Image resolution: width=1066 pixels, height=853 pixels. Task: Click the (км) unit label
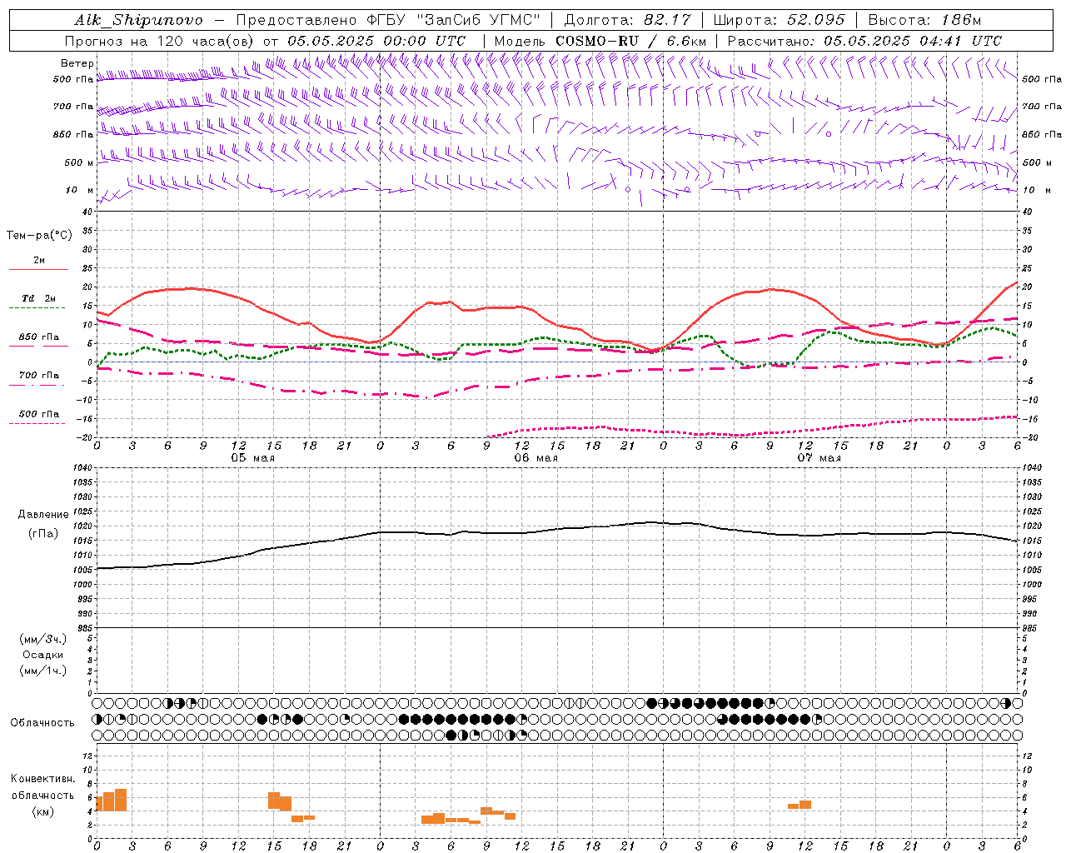[x=43, y=811]
